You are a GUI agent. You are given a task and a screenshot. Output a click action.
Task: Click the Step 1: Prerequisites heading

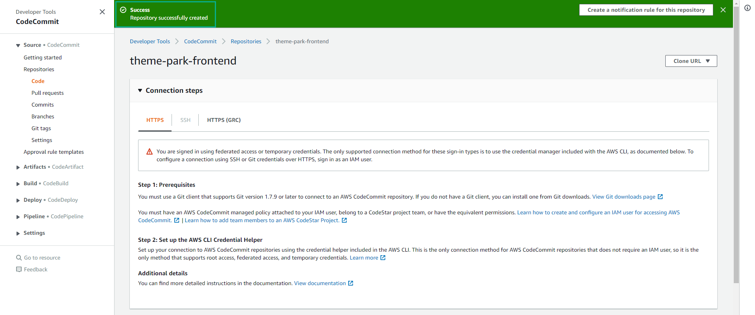tap(166, 185)
